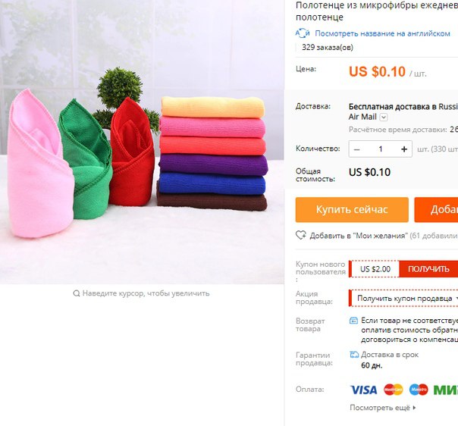Click the VISA payment logo
Screen dimensions: 458x426
pyautogui.click(x=364, y=390)
